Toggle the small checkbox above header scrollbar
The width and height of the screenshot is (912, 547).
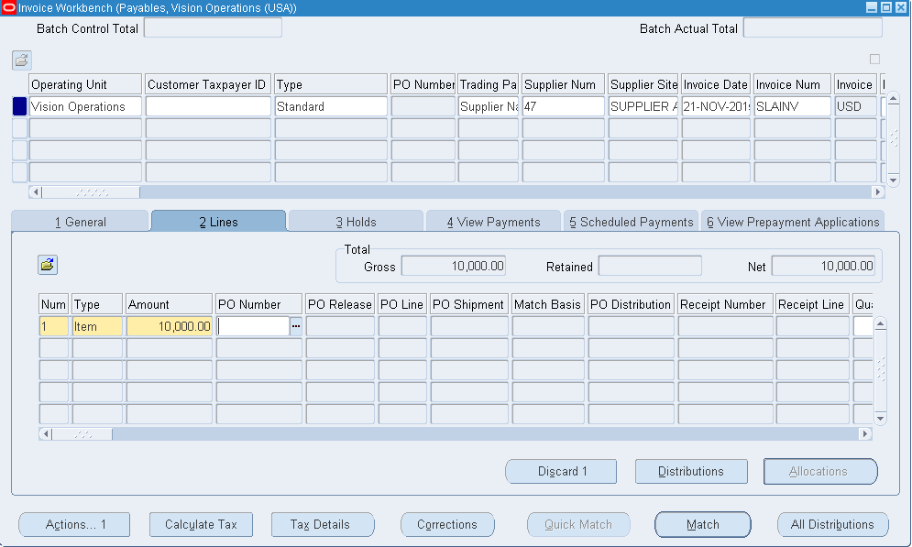click(874, 60)
